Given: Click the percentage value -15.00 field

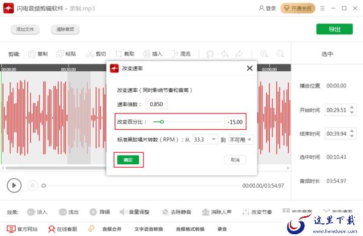Looking at the screenshot, I should pos(235,122).
